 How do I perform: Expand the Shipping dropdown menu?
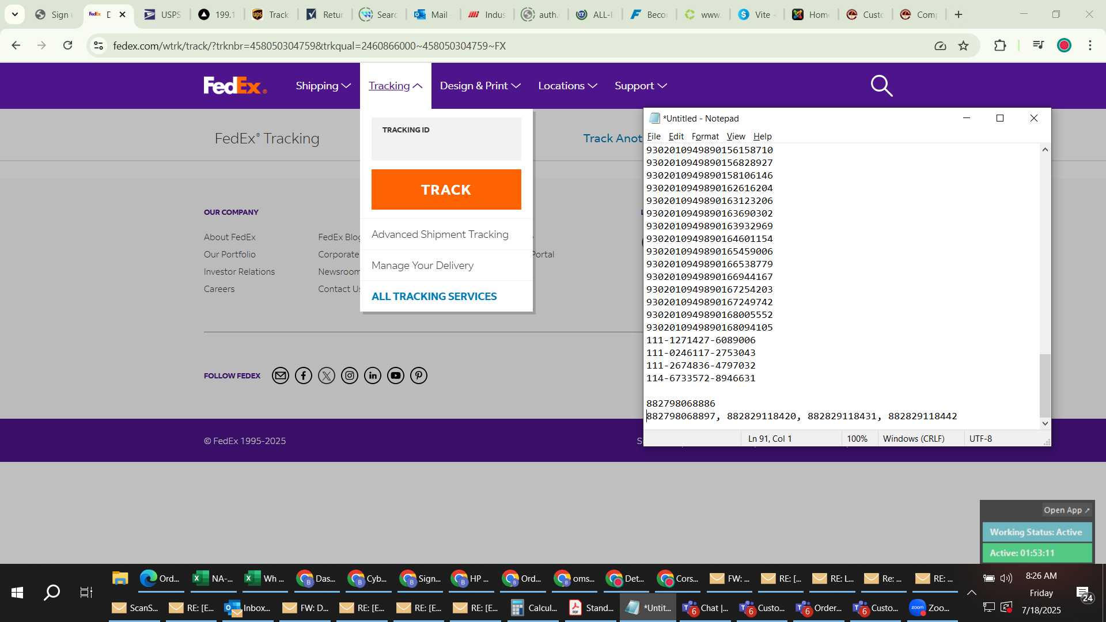(323, 86)
